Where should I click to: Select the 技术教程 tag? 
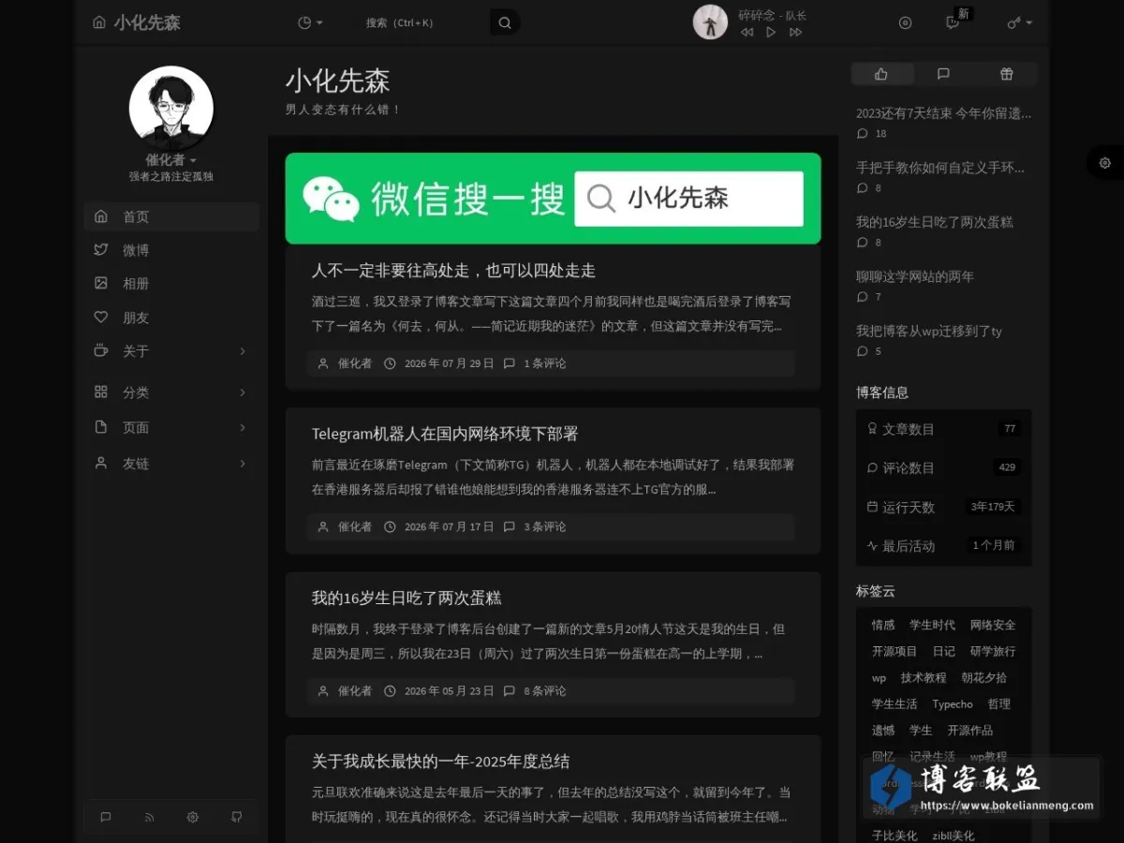[924, 677]
